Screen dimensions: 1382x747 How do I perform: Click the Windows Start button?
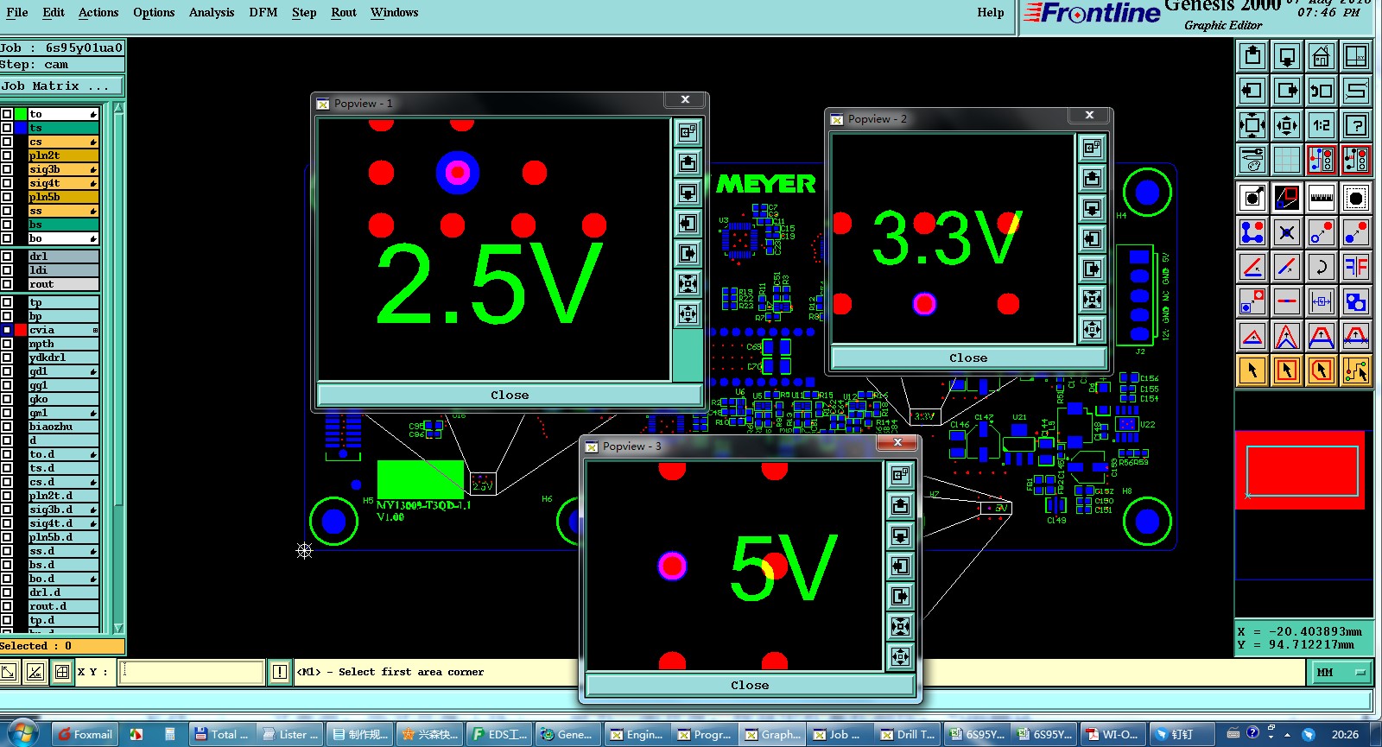tap(21, 733)
